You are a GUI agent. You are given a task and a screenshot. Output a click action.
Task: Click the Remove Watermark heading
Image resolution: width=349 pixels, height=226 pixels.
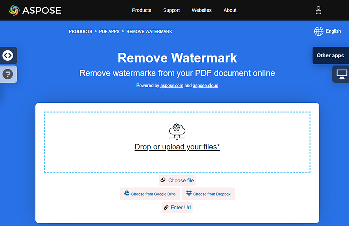(x=177, y=58)
